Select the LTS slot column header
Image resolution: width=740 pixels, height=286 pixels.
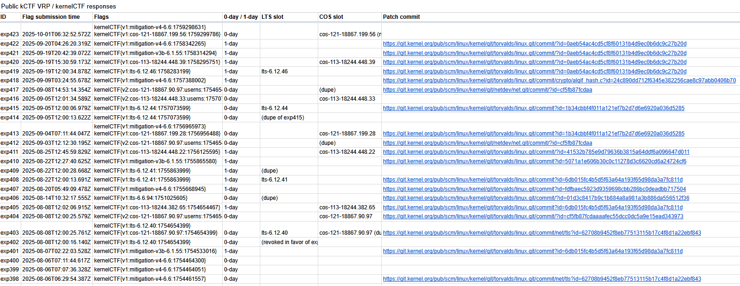tap(273, 17)
